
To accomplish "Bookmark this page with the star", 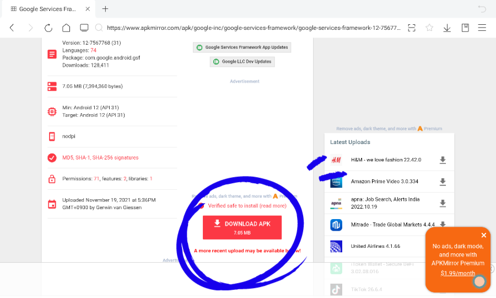I will [x=429, y=28].
